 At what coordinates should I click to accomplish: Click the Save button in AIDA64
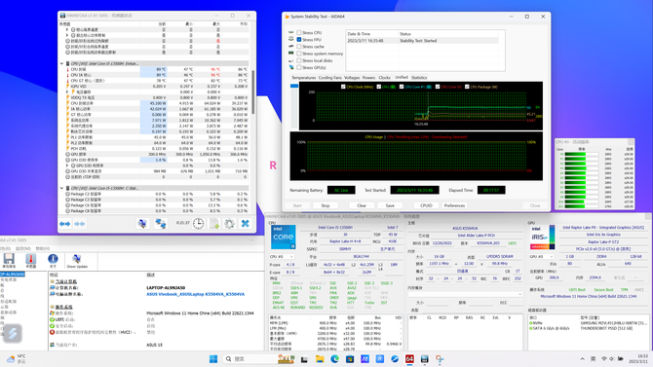click(390, 205)
